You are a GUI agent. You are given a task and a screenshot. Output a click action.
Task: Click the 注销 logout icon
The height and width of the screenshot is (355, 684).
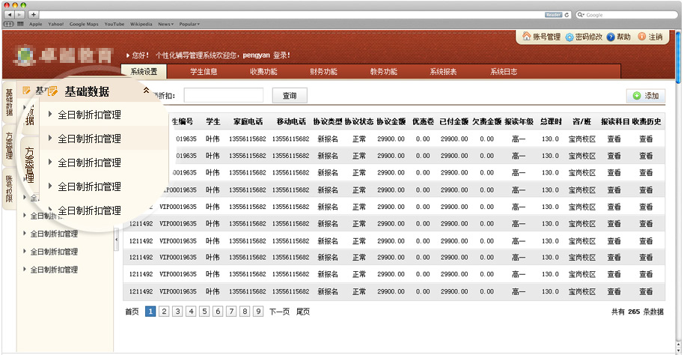click(642, 37)
